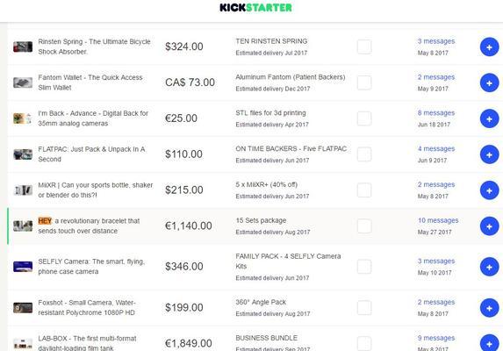Select the MiiXR project thumbnail image

click(23, 190)
